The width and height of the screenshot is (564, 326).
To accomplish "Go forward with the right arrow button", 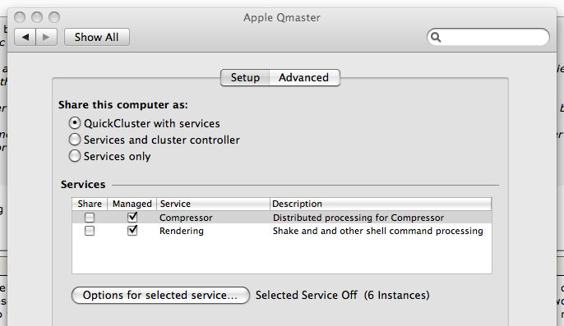I will tap(46, 37).
